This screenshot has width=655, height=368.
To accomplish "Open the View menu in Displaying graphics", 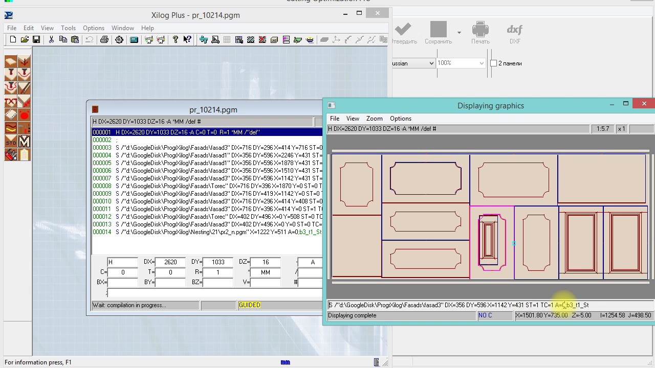I will pyautogui.click(x=353, y=118).
